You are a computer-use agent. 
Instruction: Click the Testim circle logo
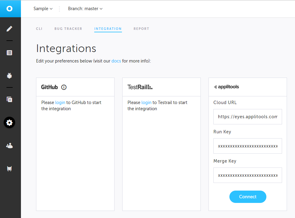point(10,9)
